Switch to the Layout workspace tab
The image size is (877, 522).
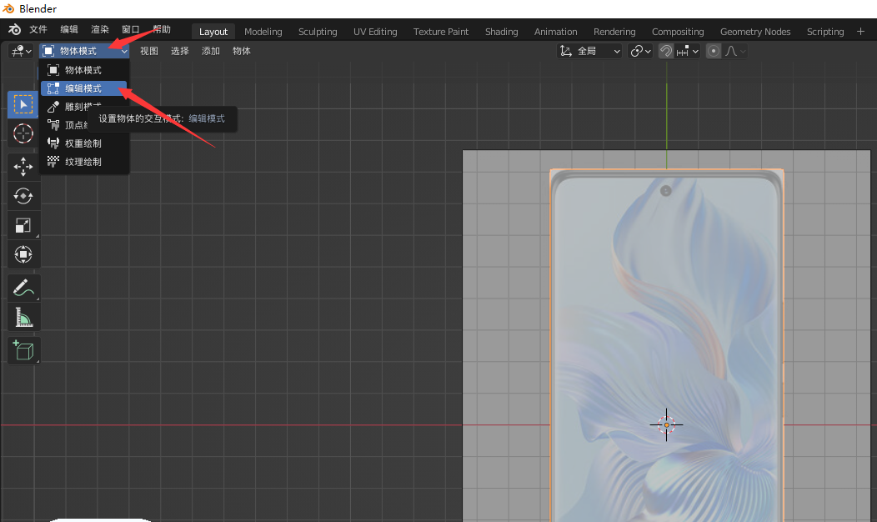click(213, 32)
